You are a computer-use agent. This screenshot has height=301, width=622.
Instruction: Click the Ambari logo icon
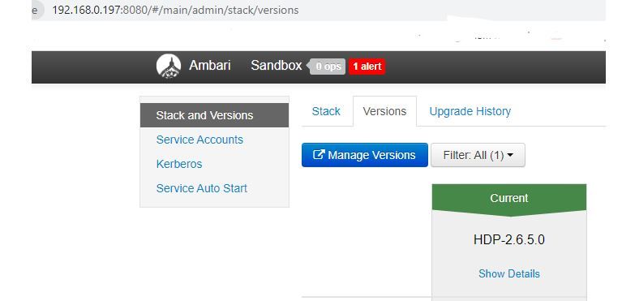(169, 67)
